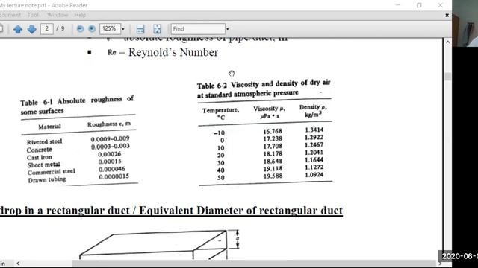The height and width of the screenshot is (268, 478).
Task: Click into the Find search box
Action: [x=198, y=29]
